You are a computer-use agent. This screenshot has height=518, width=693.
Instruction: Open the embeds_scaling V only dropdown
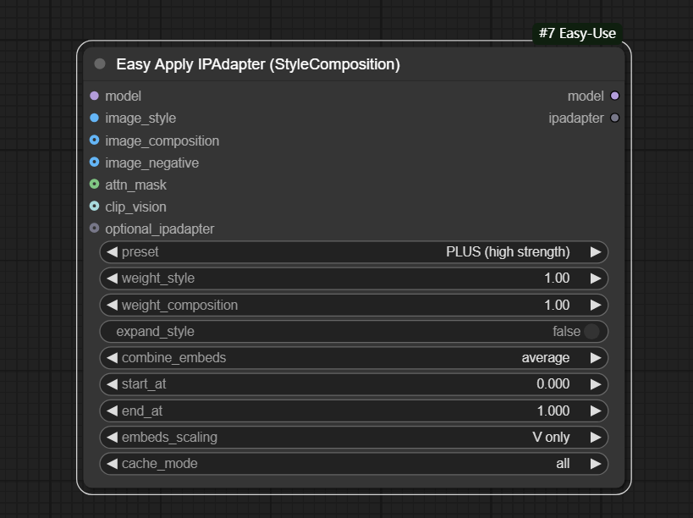(x=354, y=438)
